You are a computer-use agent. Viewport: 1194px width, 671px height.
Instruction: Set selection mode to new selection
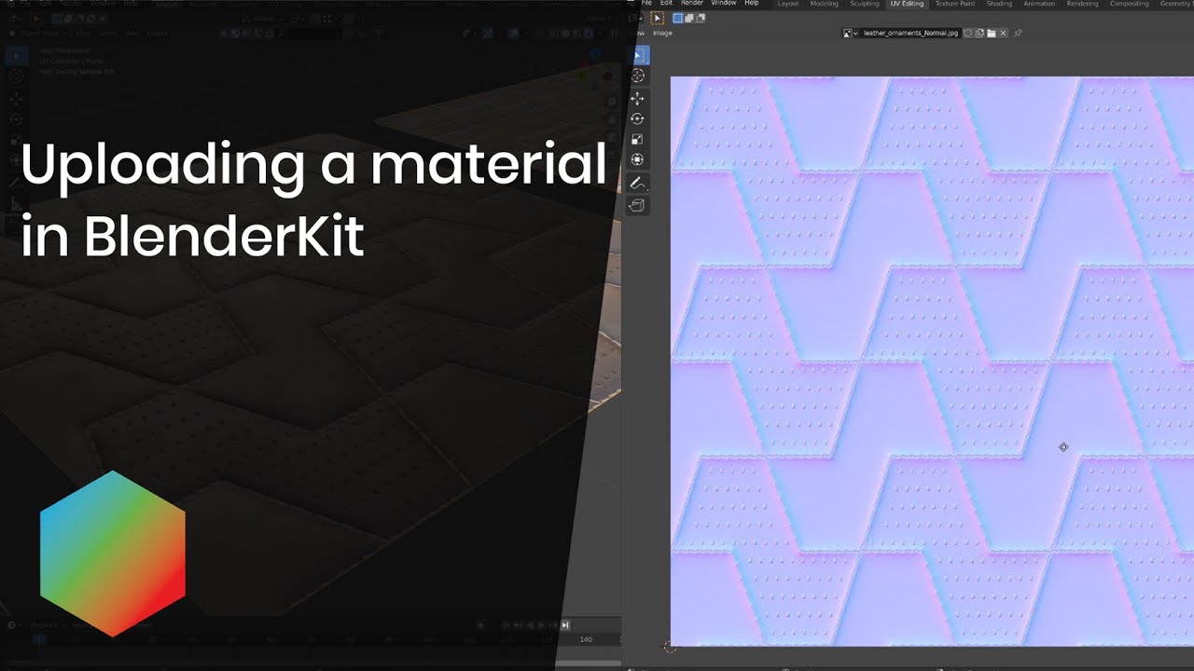pyautogui.click(x=678, y=18)
